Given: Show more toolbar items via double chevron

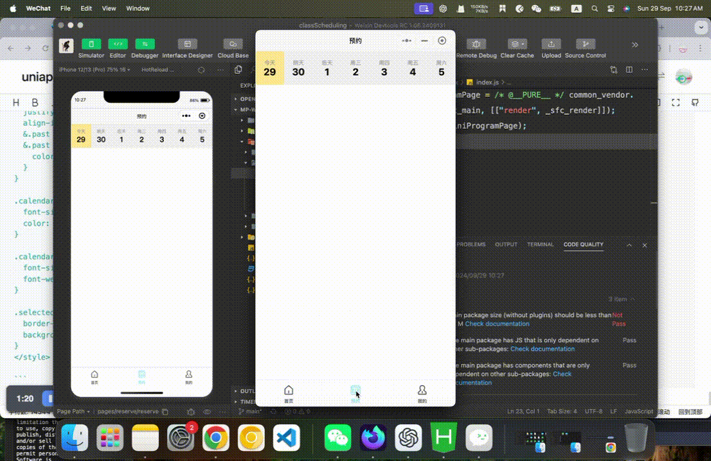Looking at the screenshot, I should pyautogui.click(x=635, y=45).
